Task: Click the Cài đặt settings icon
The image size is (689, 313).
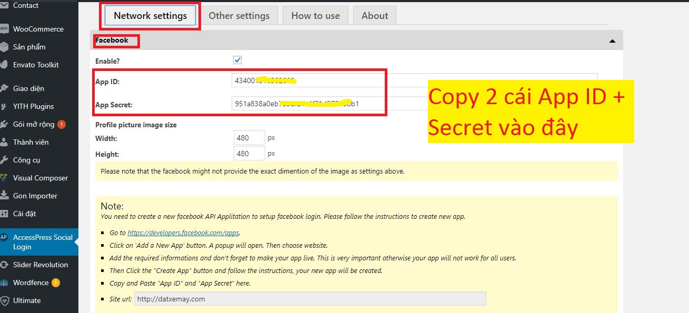Action: point(4,214)
